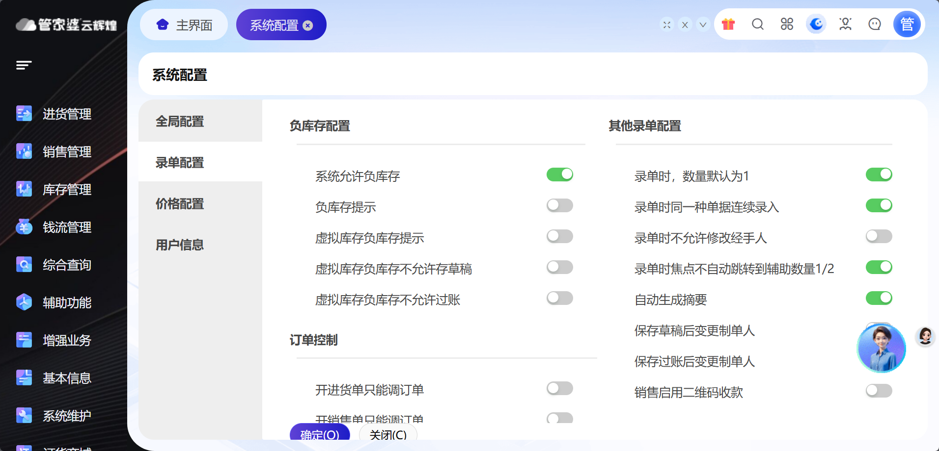Collapse sidebar with hamburger menu icon

click(x=24, y=65)
